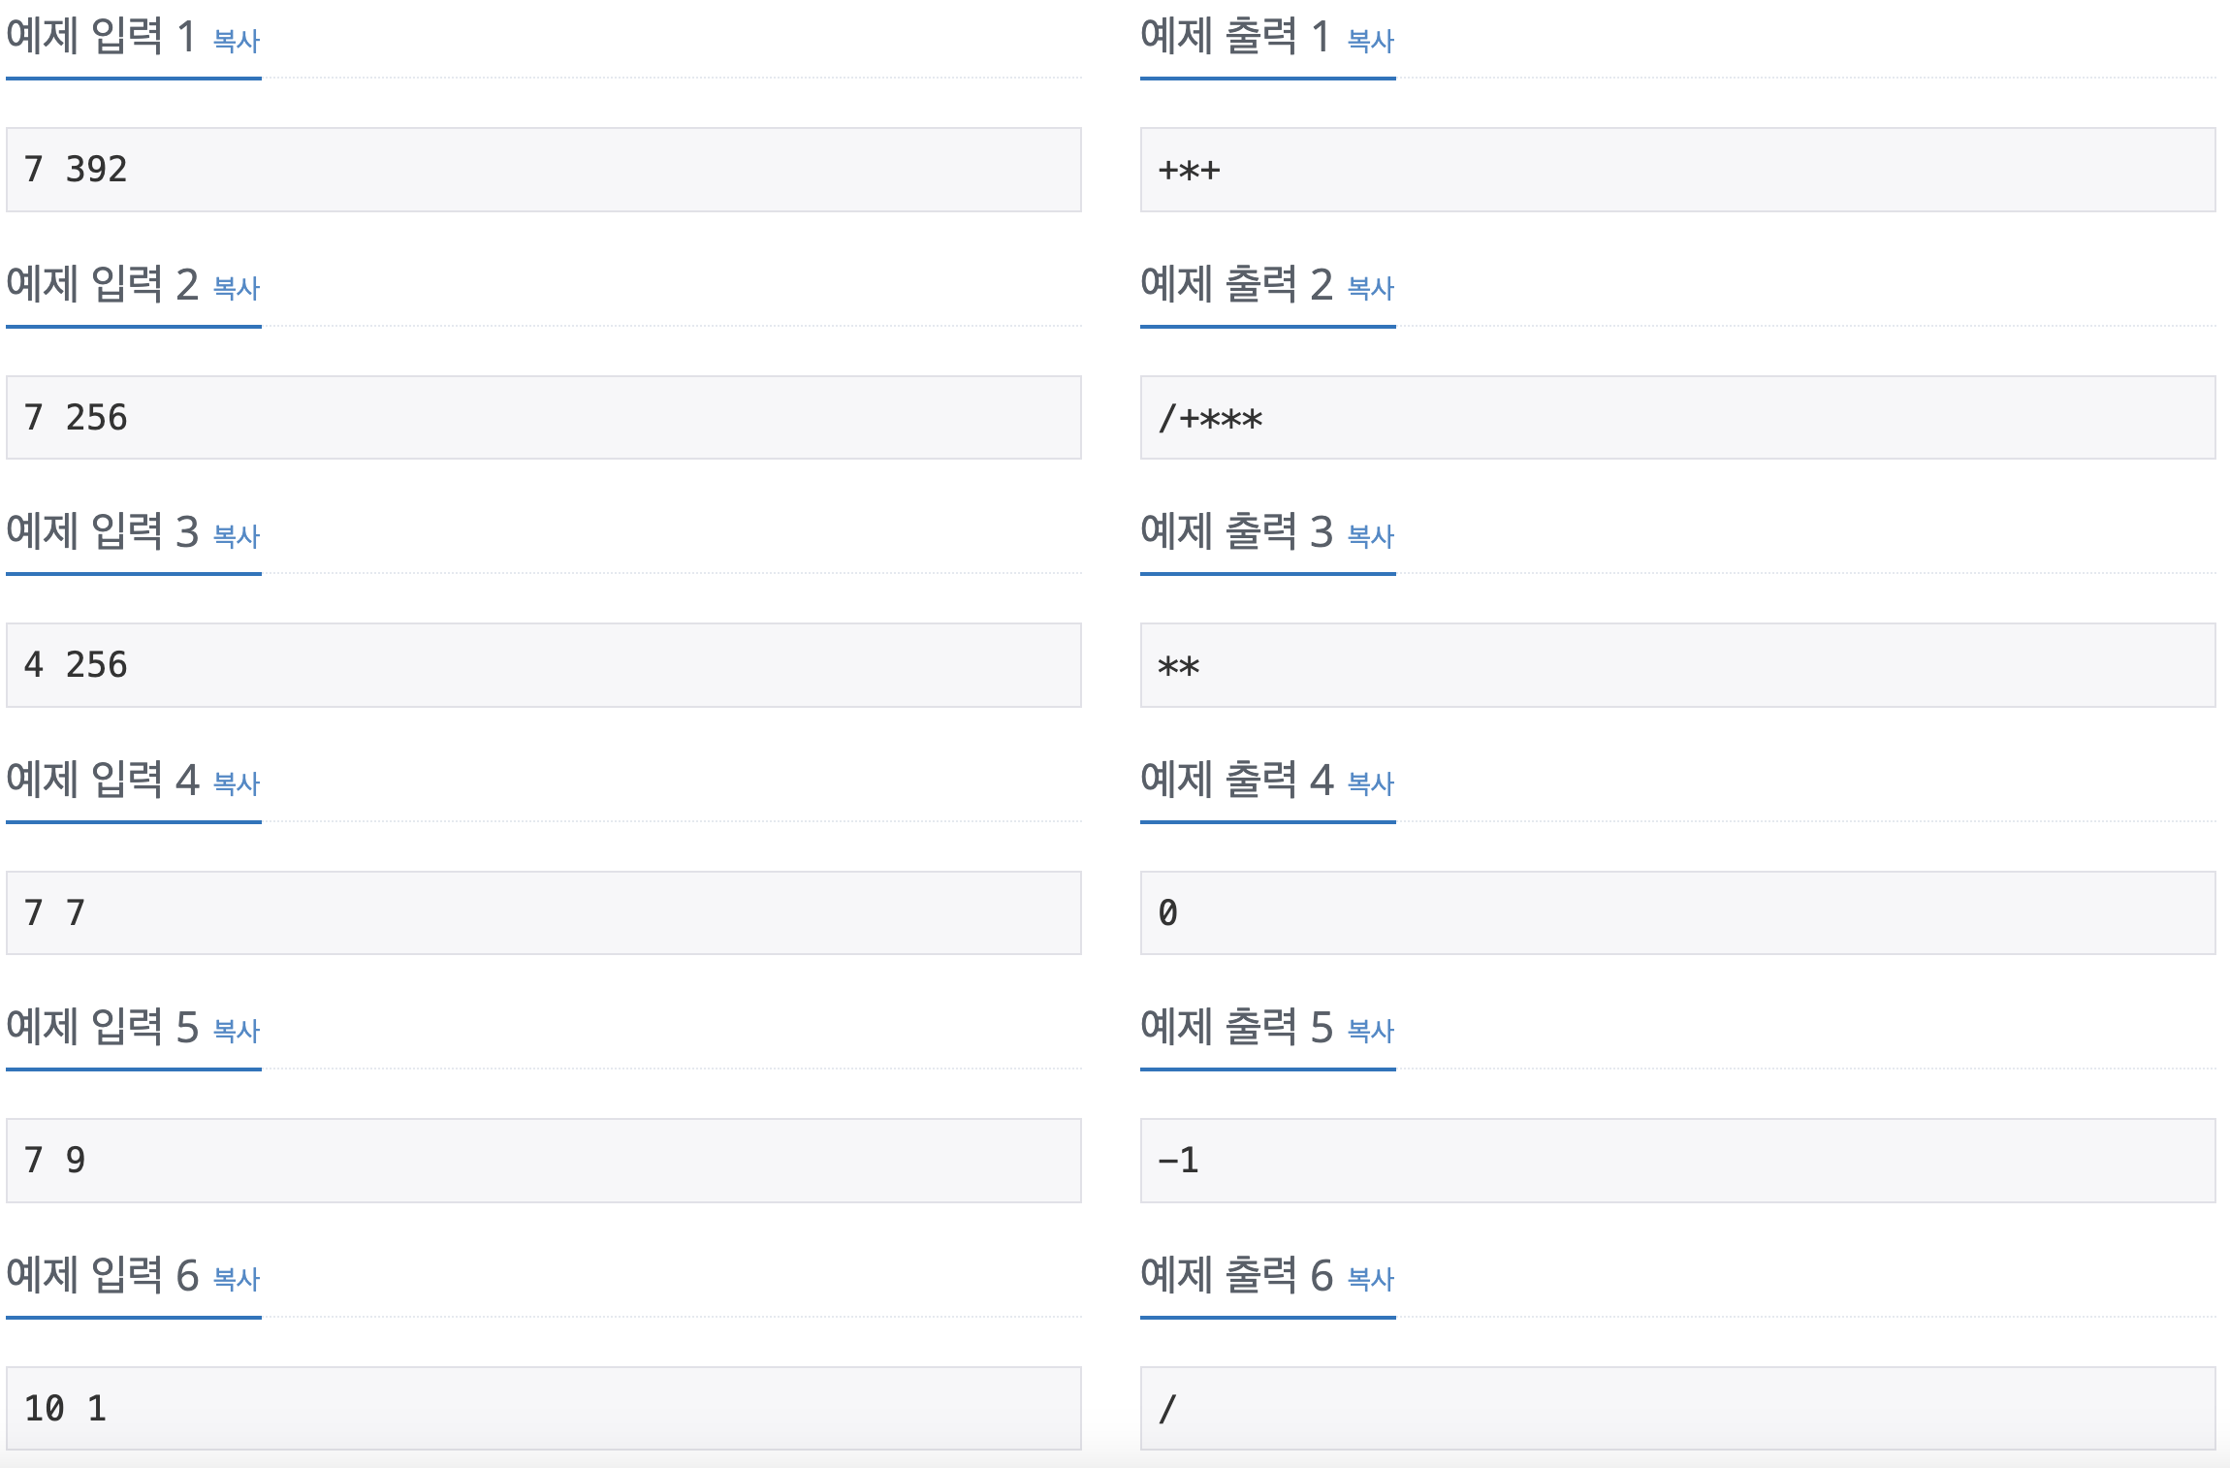Click 복사 link beside 예제 입력 2
This screenshot has height=1468, width=2230.
tap(237, 288)
